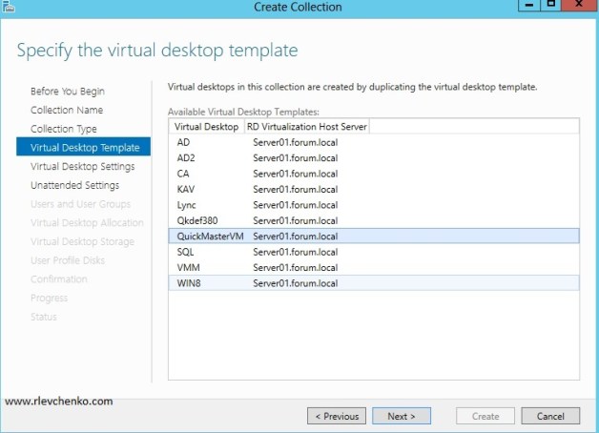Select the AD virtual desktop row
This screenshot has width=599, height=433.
click(x=374, y=142)
